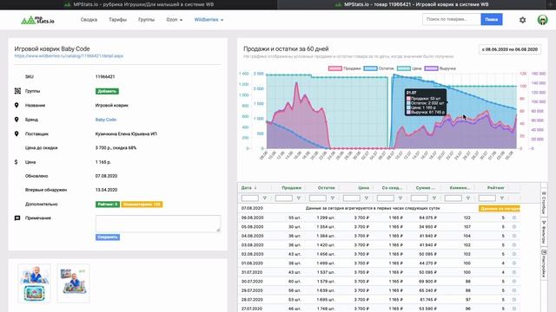Click the circle icon in the 05.08.2020 row

tap(514, 227)
